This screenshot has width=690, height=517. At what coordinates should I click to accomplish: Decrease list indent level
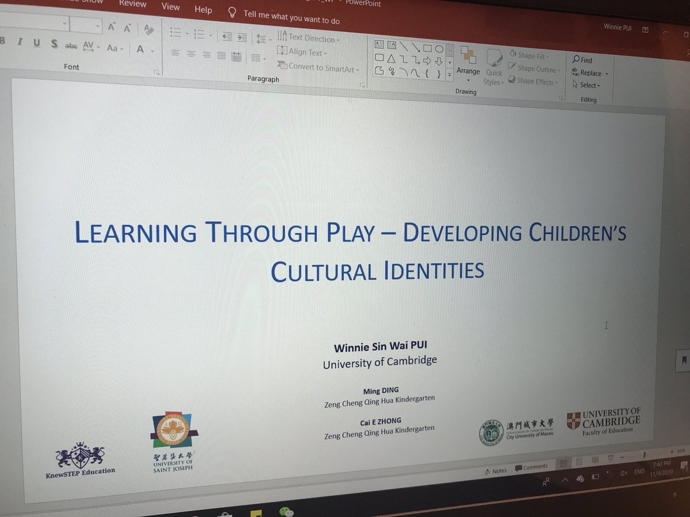coord(227,36)
